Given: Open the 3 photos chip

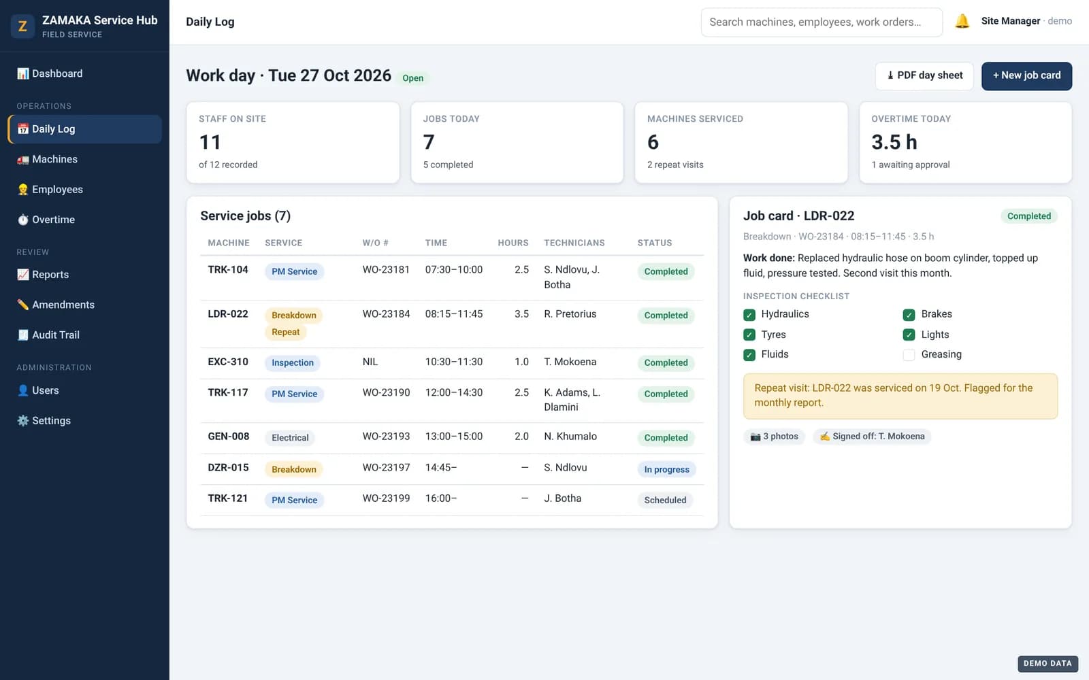Looking at the screenshot, I should point(774,437).
